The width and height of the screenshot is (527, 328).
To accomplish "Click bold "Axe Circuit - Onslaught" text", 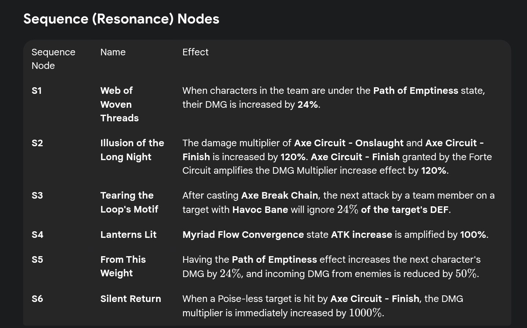I will tap(349, 143).
